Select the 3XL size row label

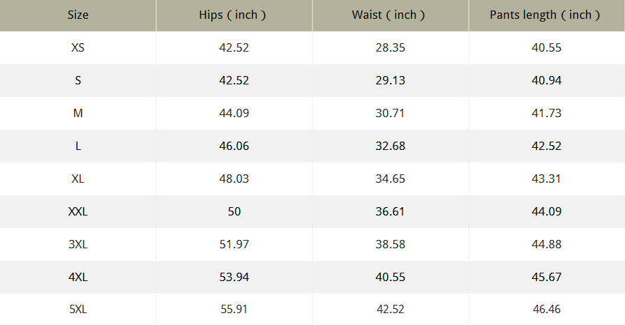click(78, 244)
